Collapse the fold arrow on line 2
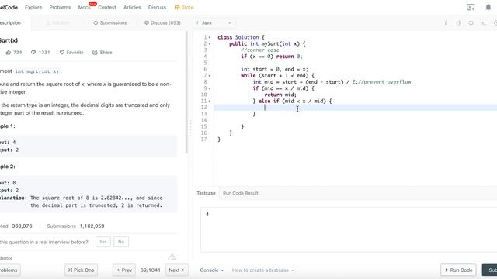 210,44
